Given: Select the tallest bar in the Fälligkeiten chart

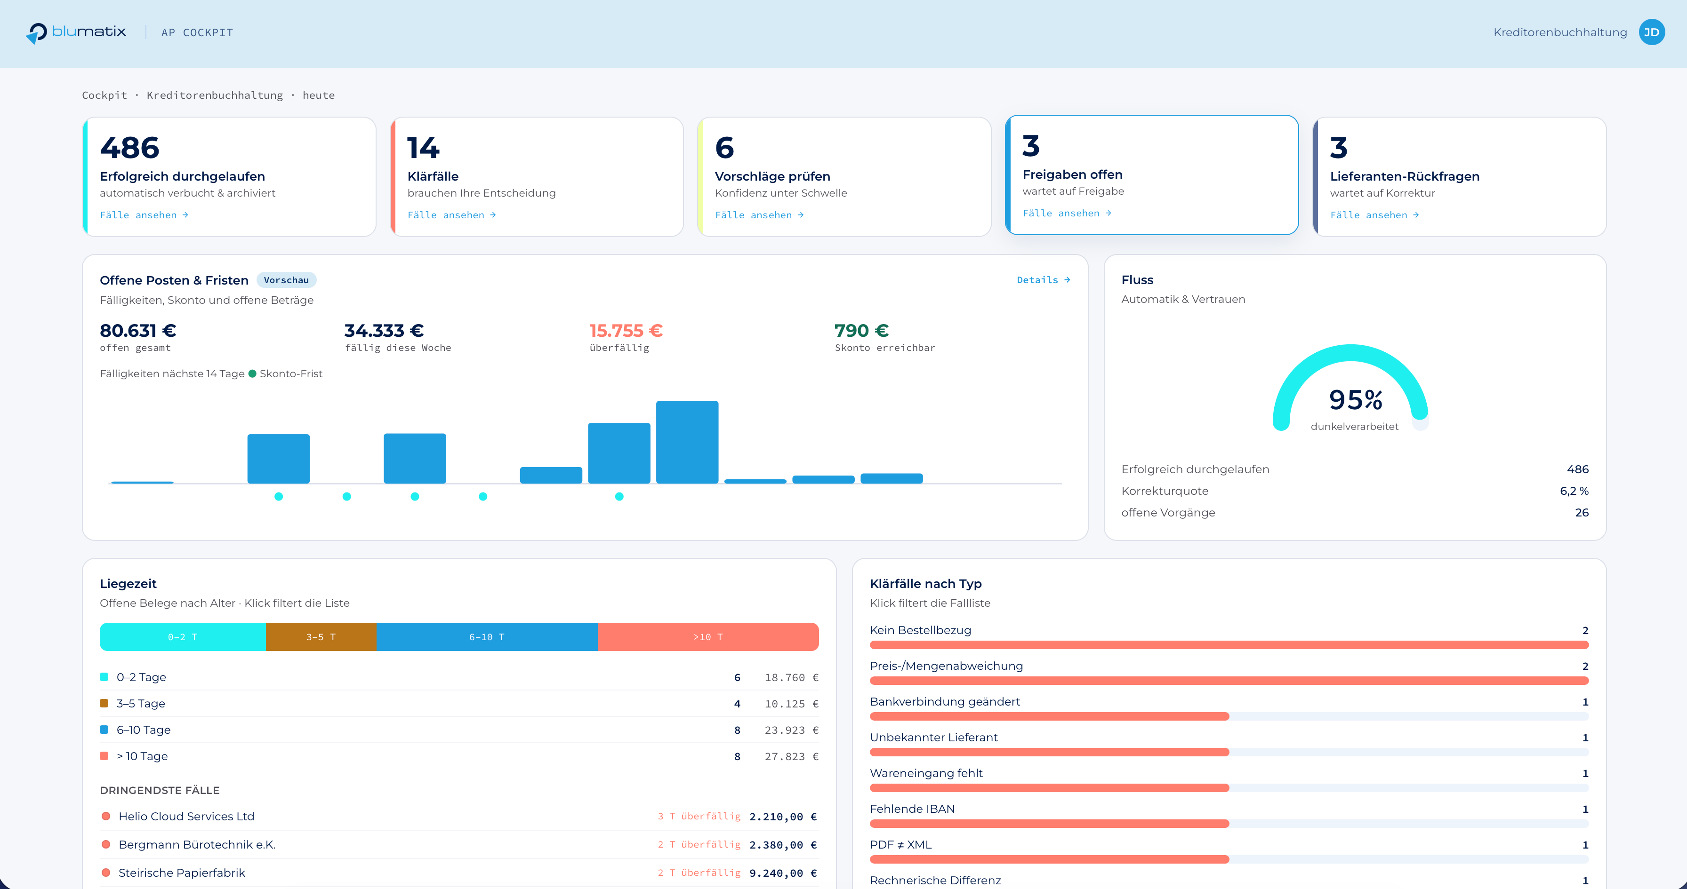Looking at the screenshot, I should pyautogui.click(x=687, y=443).
